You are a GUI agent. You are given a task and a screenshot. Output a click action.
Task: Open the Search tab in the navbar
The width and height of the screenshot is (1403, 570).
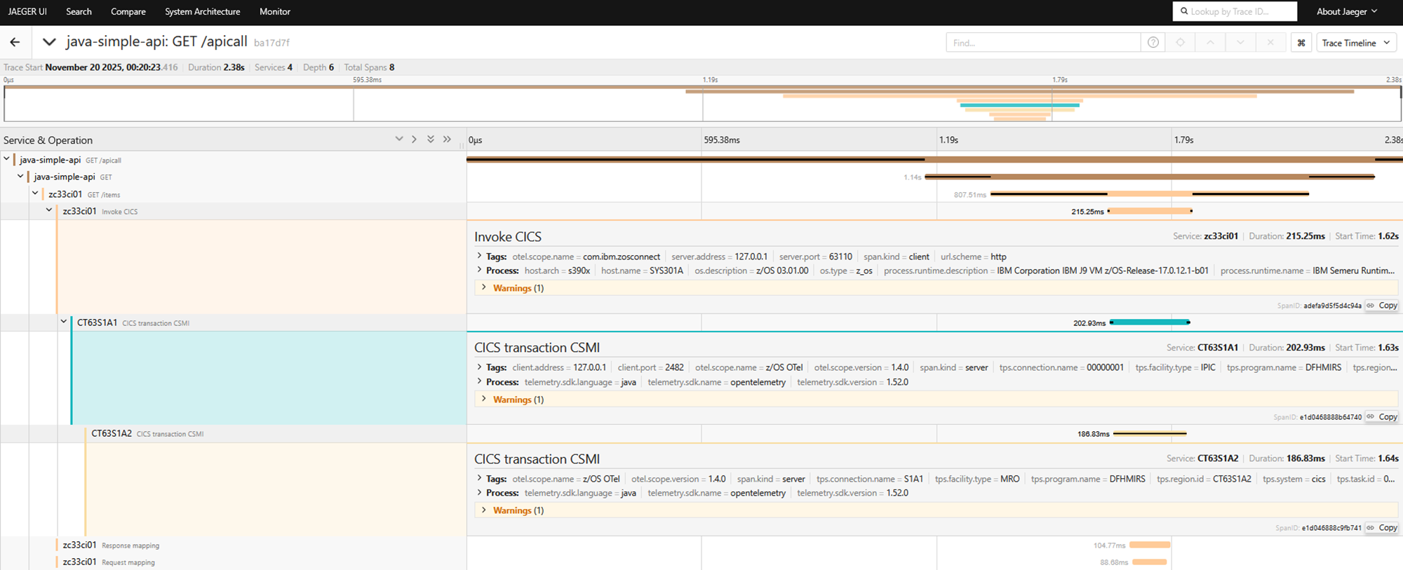pos(79,11)
